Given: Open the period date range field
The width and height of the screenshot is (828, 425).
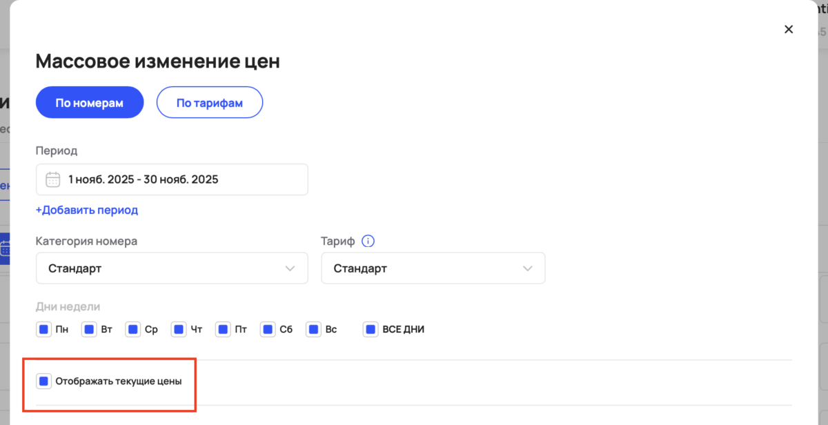Looking at the screenshot, I should pos(172,180).
